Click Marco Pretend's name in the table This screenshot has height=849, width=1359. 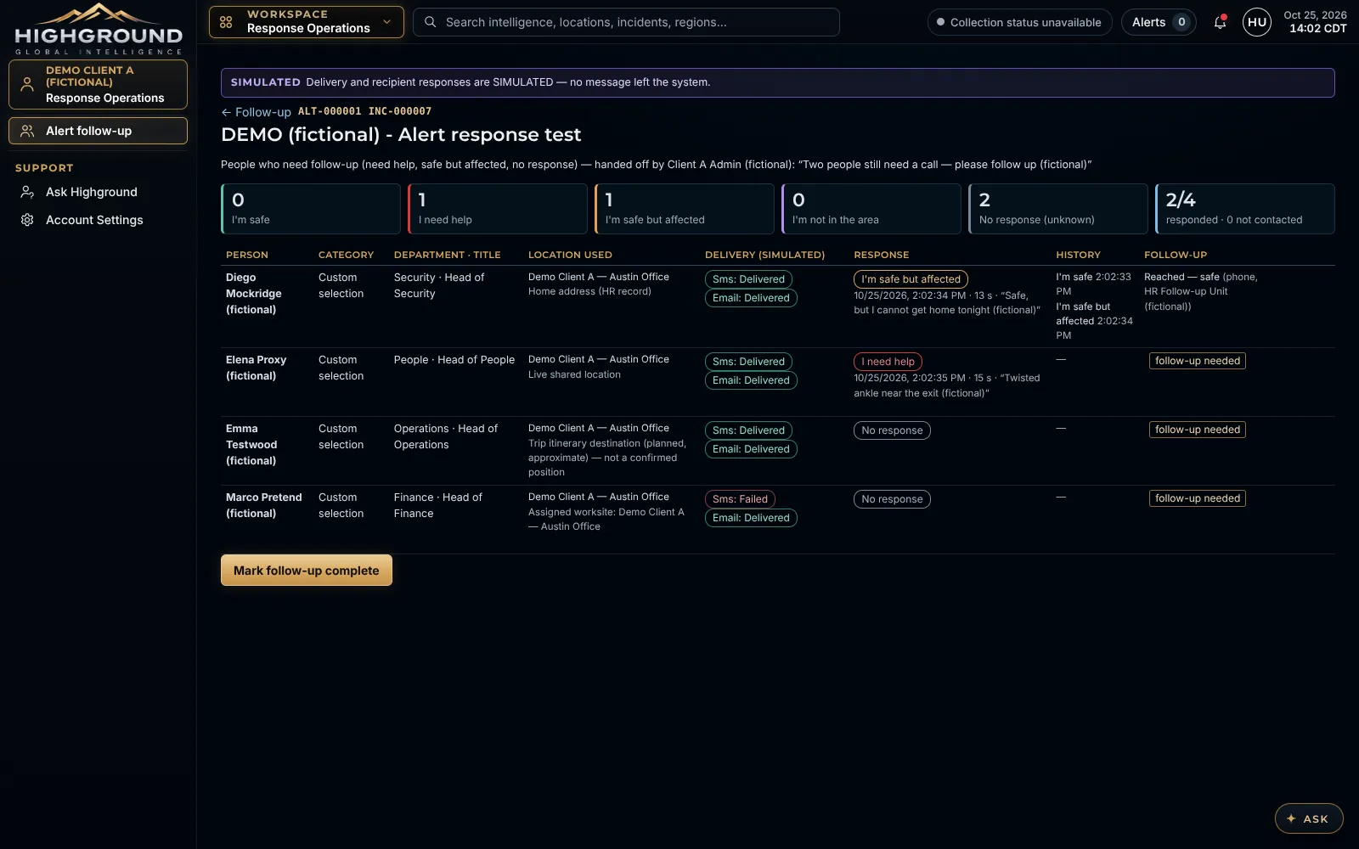(x=264, y=505)
